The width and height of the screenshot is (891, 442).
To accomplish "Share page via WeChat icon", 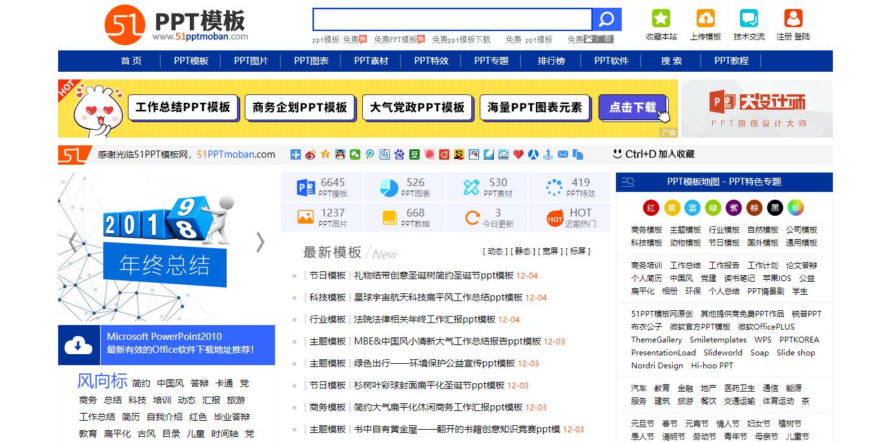I will [x=355, y=154].
